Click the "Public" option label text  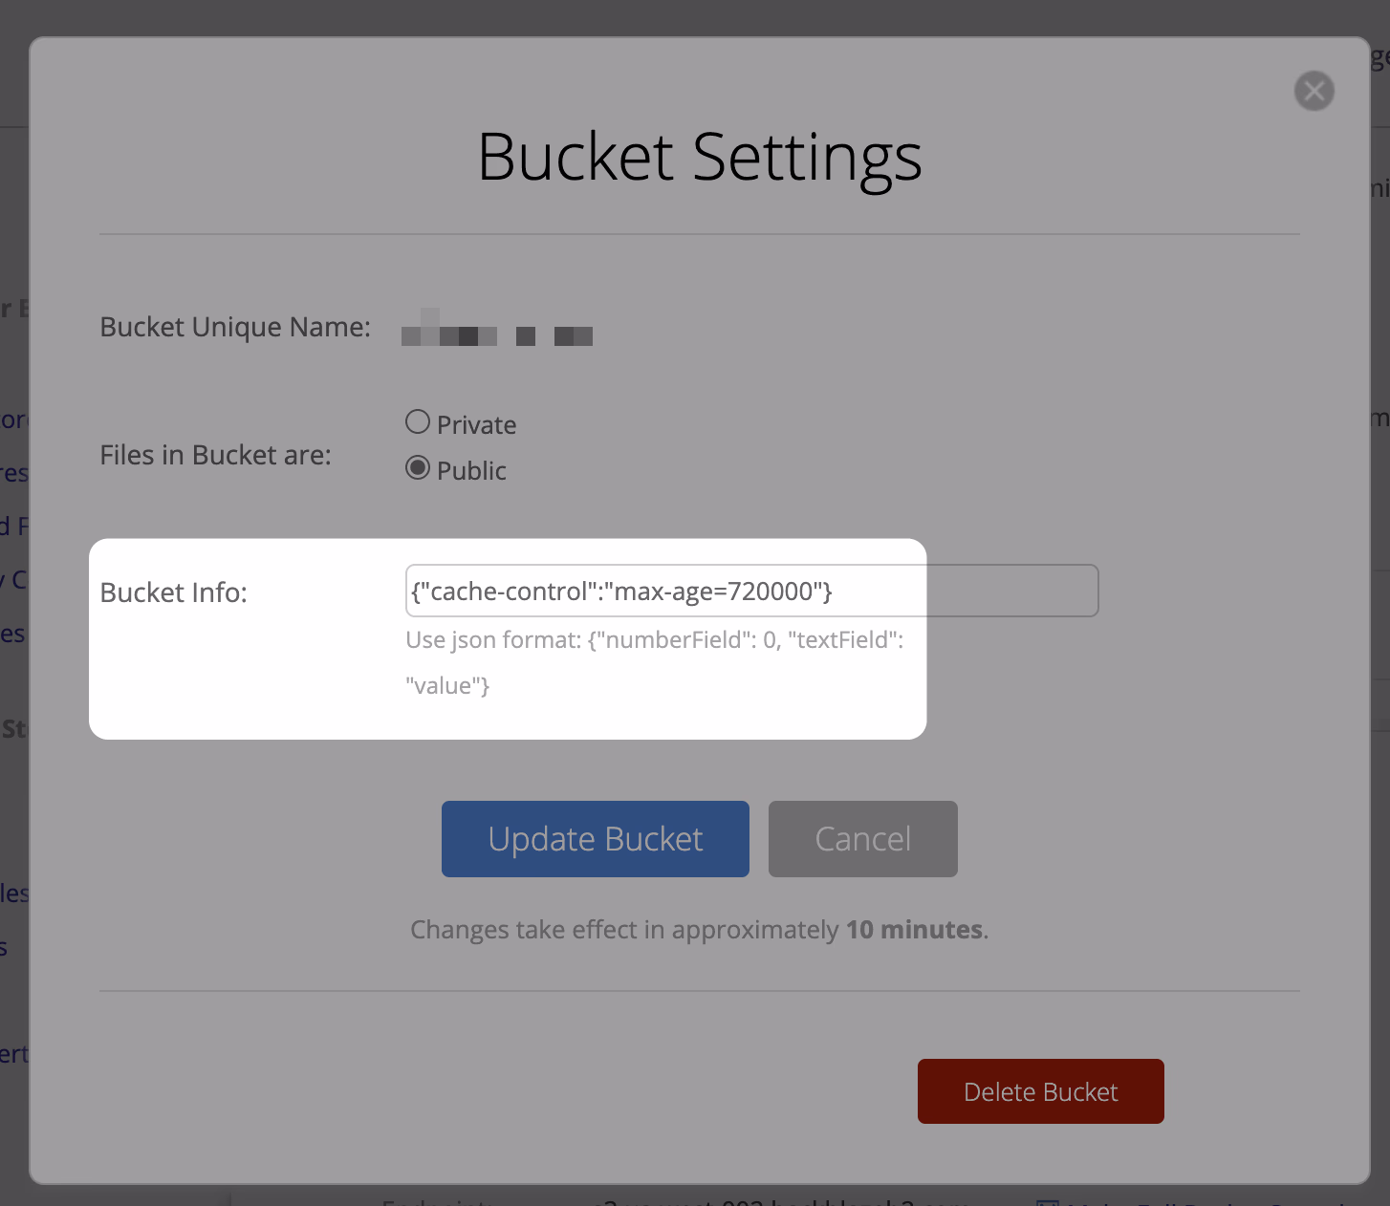point(471,471)
